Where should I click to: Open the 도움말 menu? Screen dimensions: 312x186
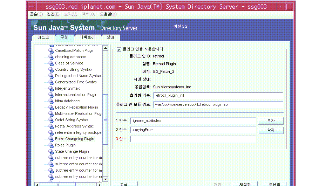[x=108, y=14]
